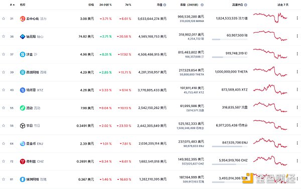Click the Theta Network coin logo

click(x=23, y=72)
